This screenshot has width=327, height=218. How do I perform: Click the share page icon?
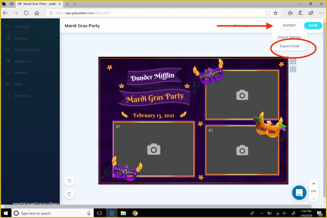(x=311, y=13)
